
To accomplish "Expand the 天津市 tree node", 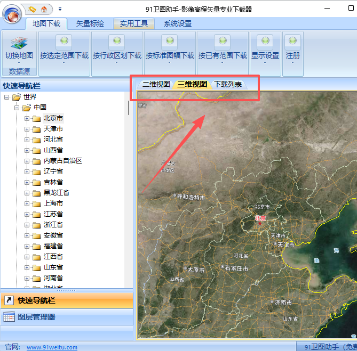I will point(27,129).
